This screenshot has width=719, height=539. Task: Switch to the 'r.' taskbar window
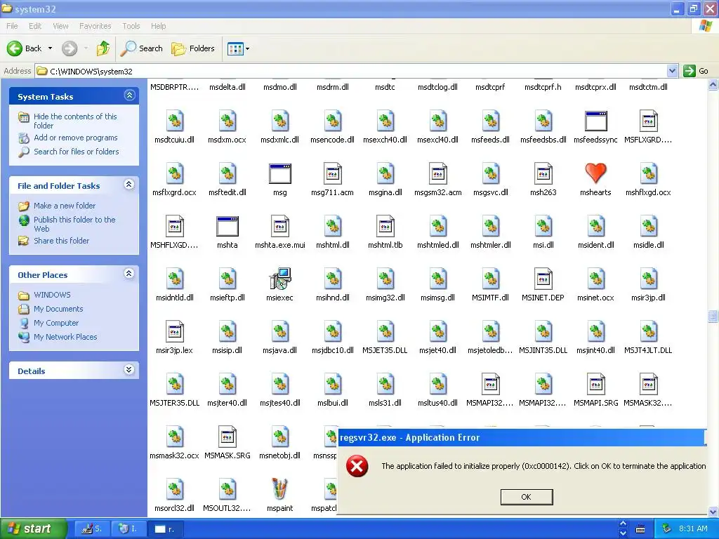(x=166, y=529)
